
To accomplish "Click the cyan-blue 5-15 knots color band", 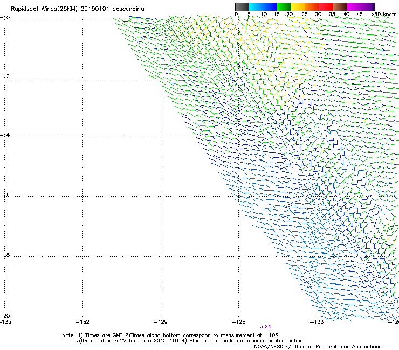I will click(x=263, y=6).
